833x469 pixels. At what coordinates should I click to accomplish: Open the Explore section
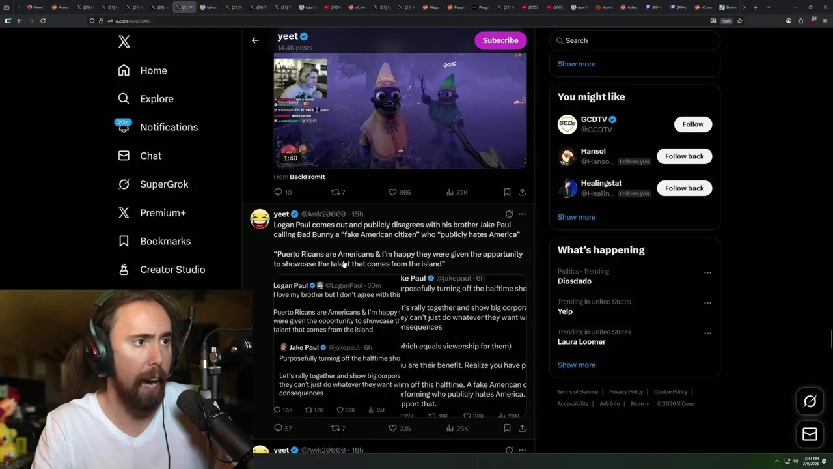point(146,99)
